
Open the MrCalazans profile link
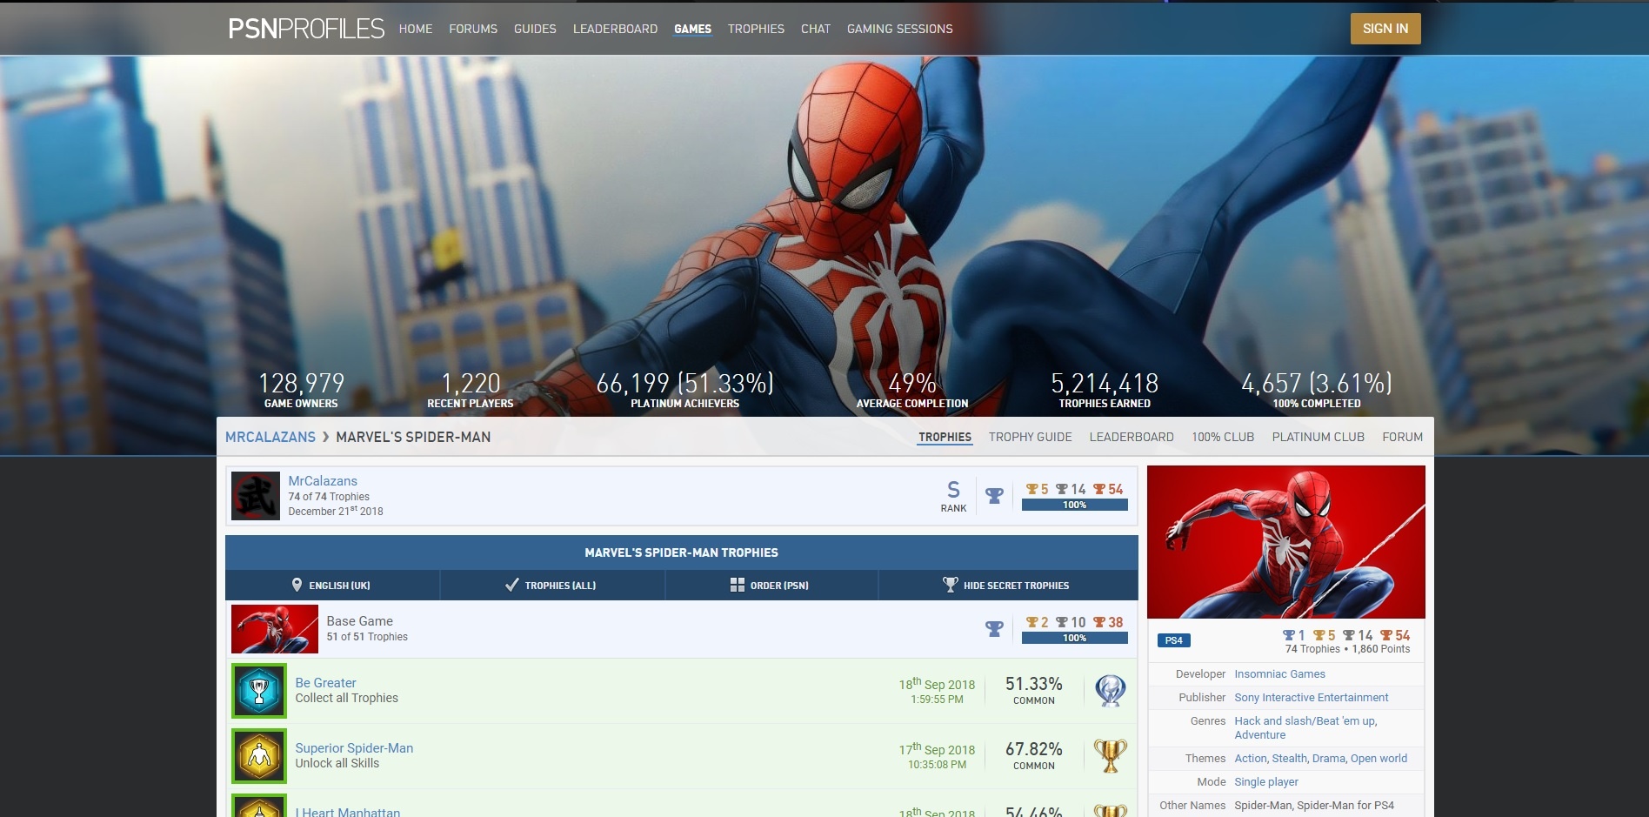[x=323, y=480]
